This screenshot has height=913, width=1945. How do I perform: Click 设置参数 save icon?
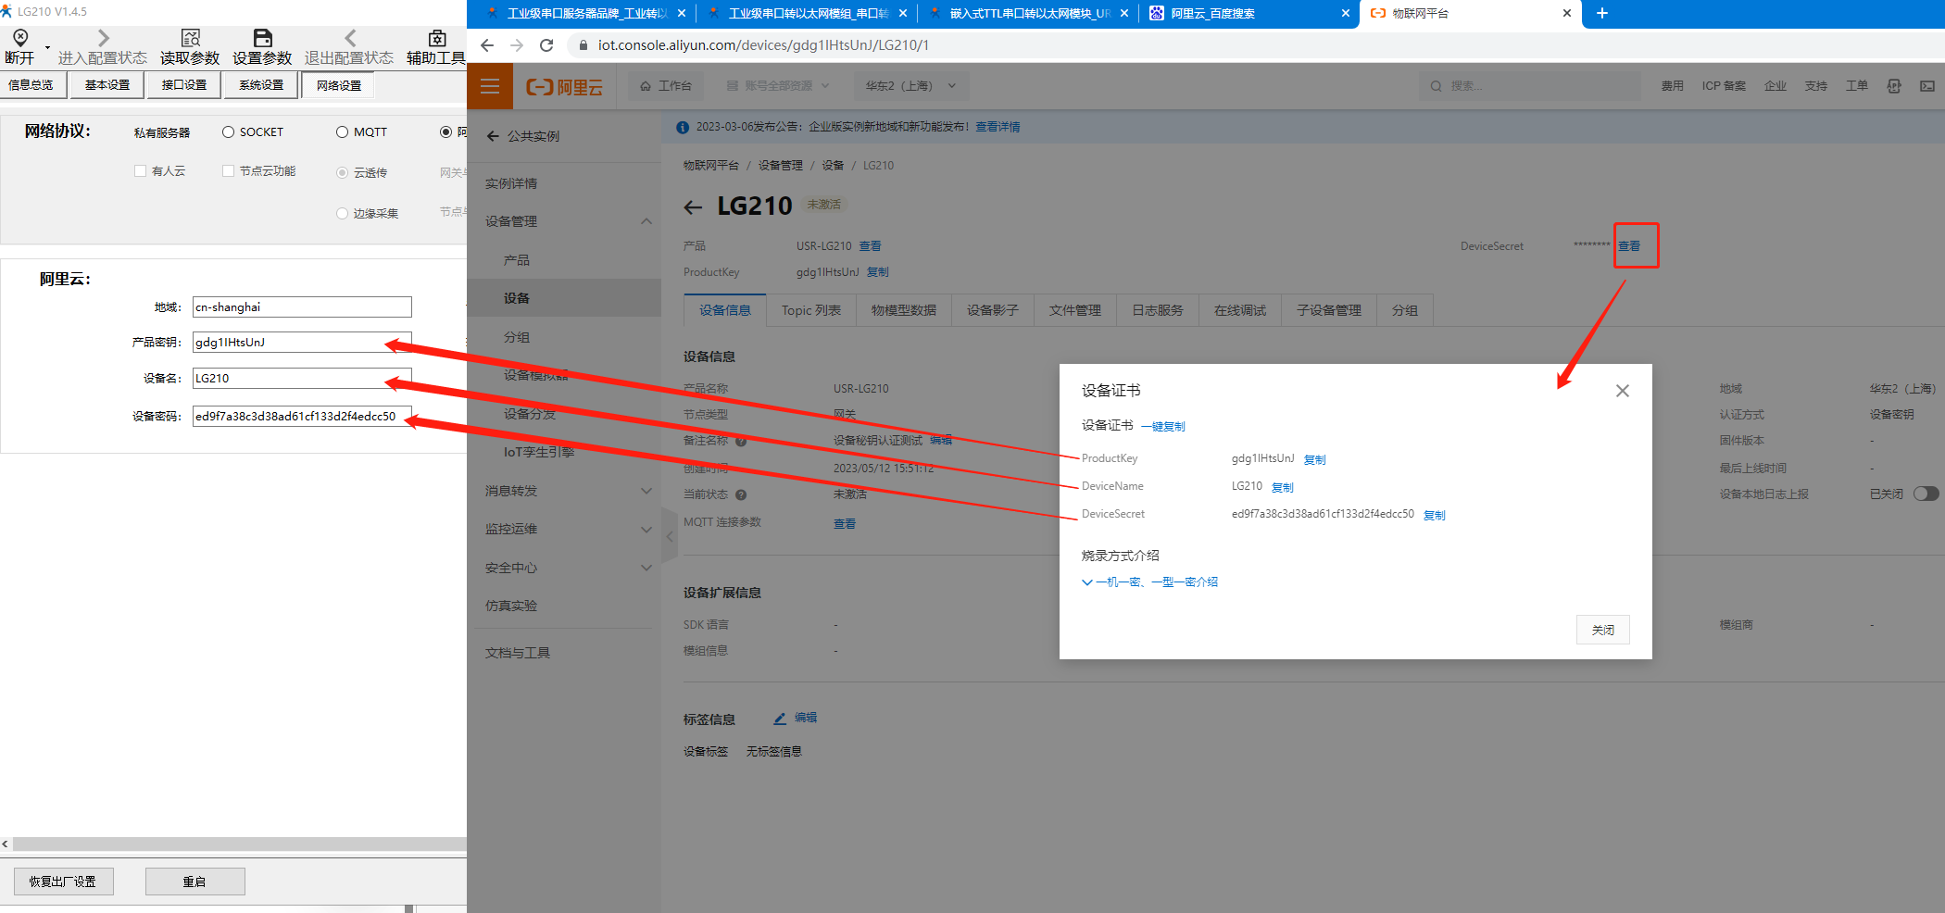tap(263, 38)
